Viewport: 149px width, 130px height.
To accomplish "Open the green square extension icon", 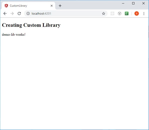I will pos(126,13).
